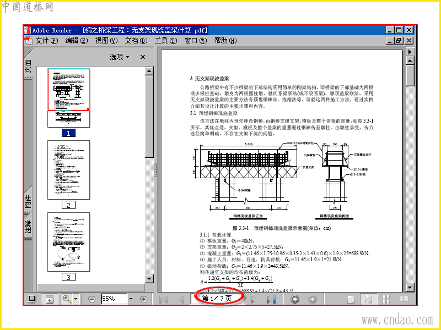Image resolution: width=441 pixels, height=330 pixels.
Task: Enable facing pages layout
Action: 404,299
